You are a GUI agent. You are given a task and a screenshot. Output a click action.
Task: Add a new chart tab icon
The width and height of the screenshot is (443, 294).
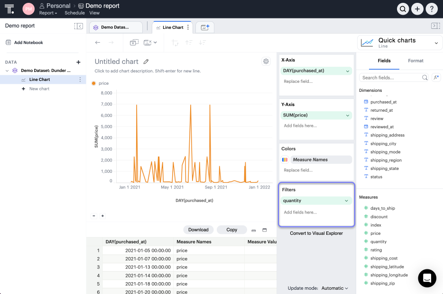205,27
